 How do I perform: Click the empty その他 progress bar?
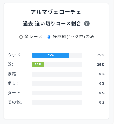[x=57, y=102]
